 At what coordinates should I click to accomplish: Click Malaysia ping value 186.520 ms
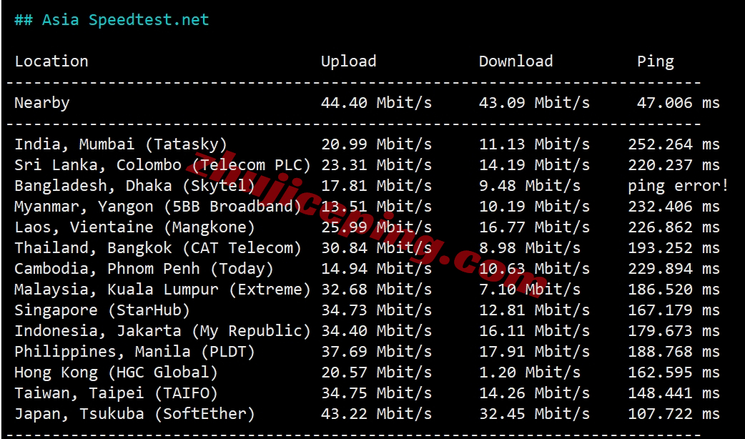[x=674, y=289]
